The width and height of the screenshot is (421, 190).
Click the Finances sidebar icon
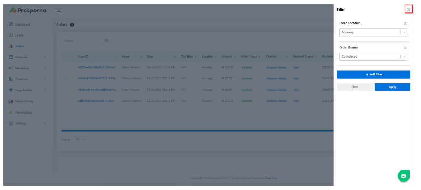tap(11, 79)
